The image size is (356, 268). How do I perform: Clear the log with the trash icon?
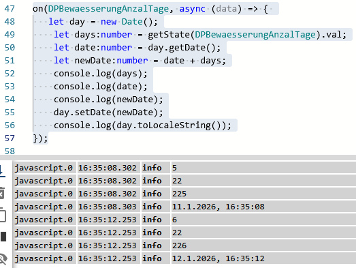[2, 194]
